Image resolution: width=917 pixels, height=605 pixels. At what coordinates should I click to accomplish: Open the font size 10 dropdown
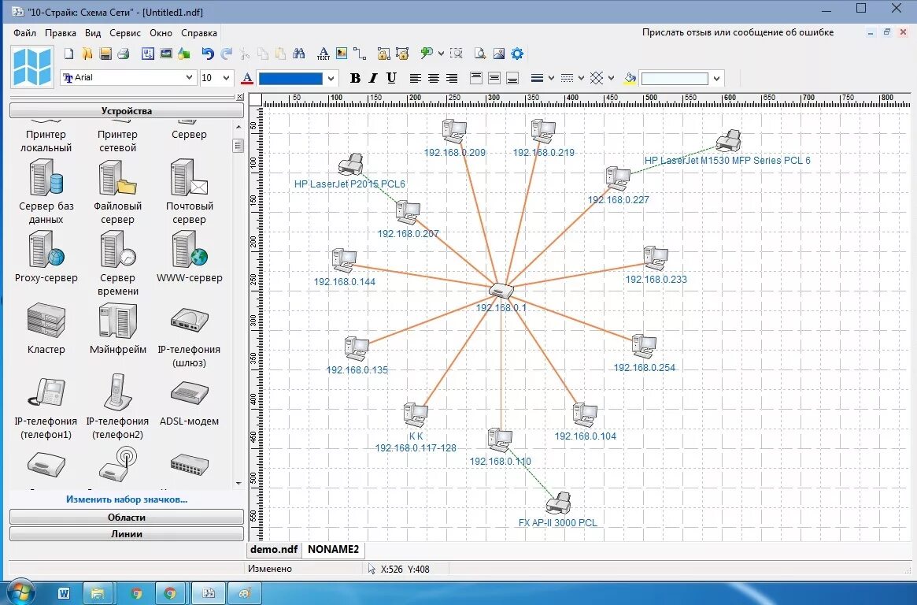tap(226, 77)
